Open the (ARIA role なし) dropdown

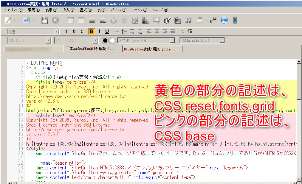click(202, 40)
